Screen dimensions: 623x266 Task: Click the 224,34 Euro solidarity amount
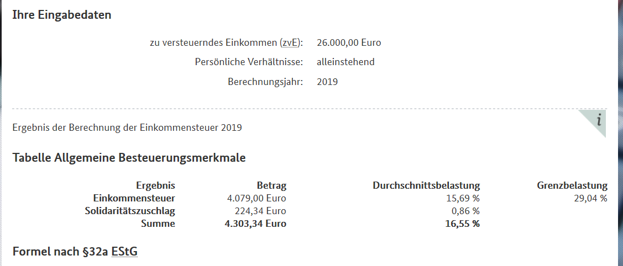coord(260,211)
